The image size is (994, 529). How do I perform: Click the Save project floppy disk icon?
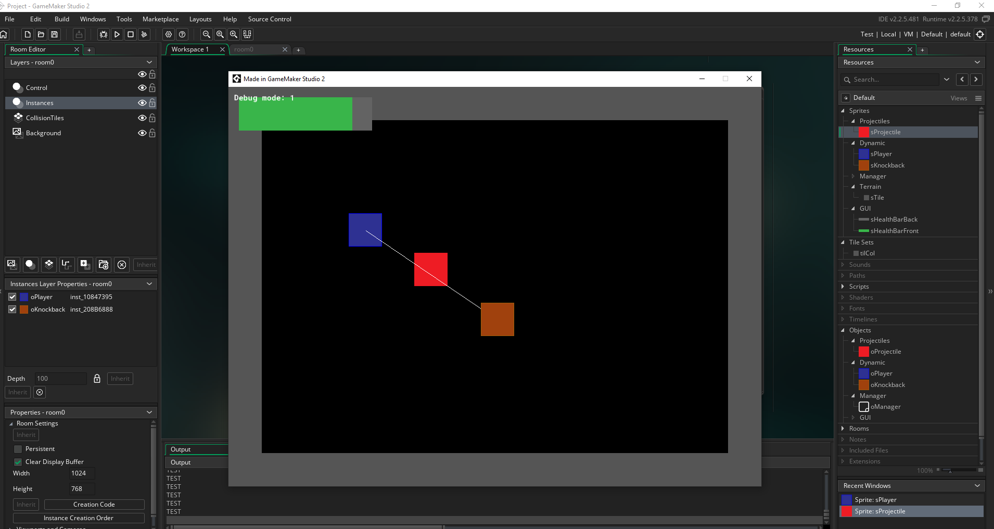click(x=54, y=34)
